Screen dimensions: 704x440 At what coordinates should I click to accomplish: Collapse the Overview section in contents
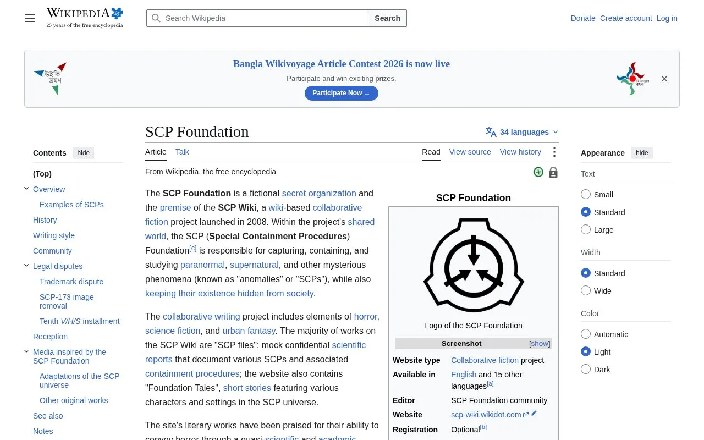click(x=26, y=189)
